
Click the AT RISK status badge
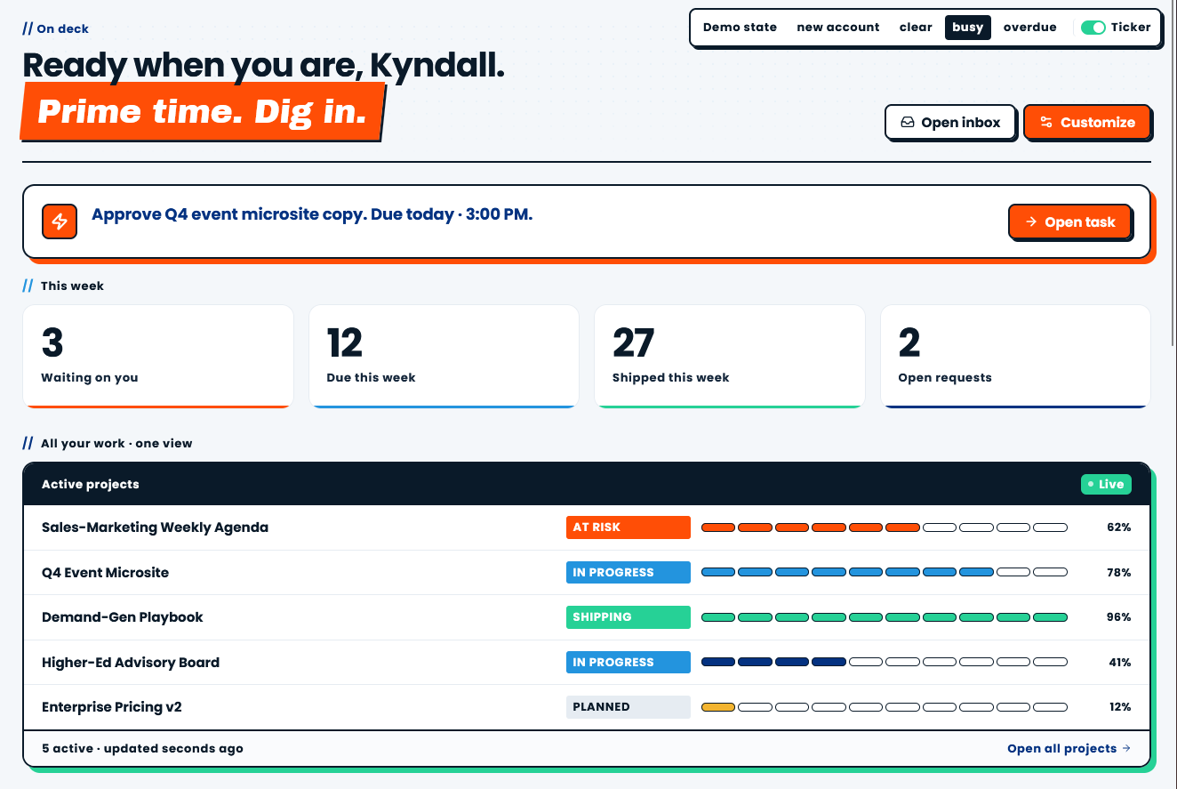[x=629, y=527]
